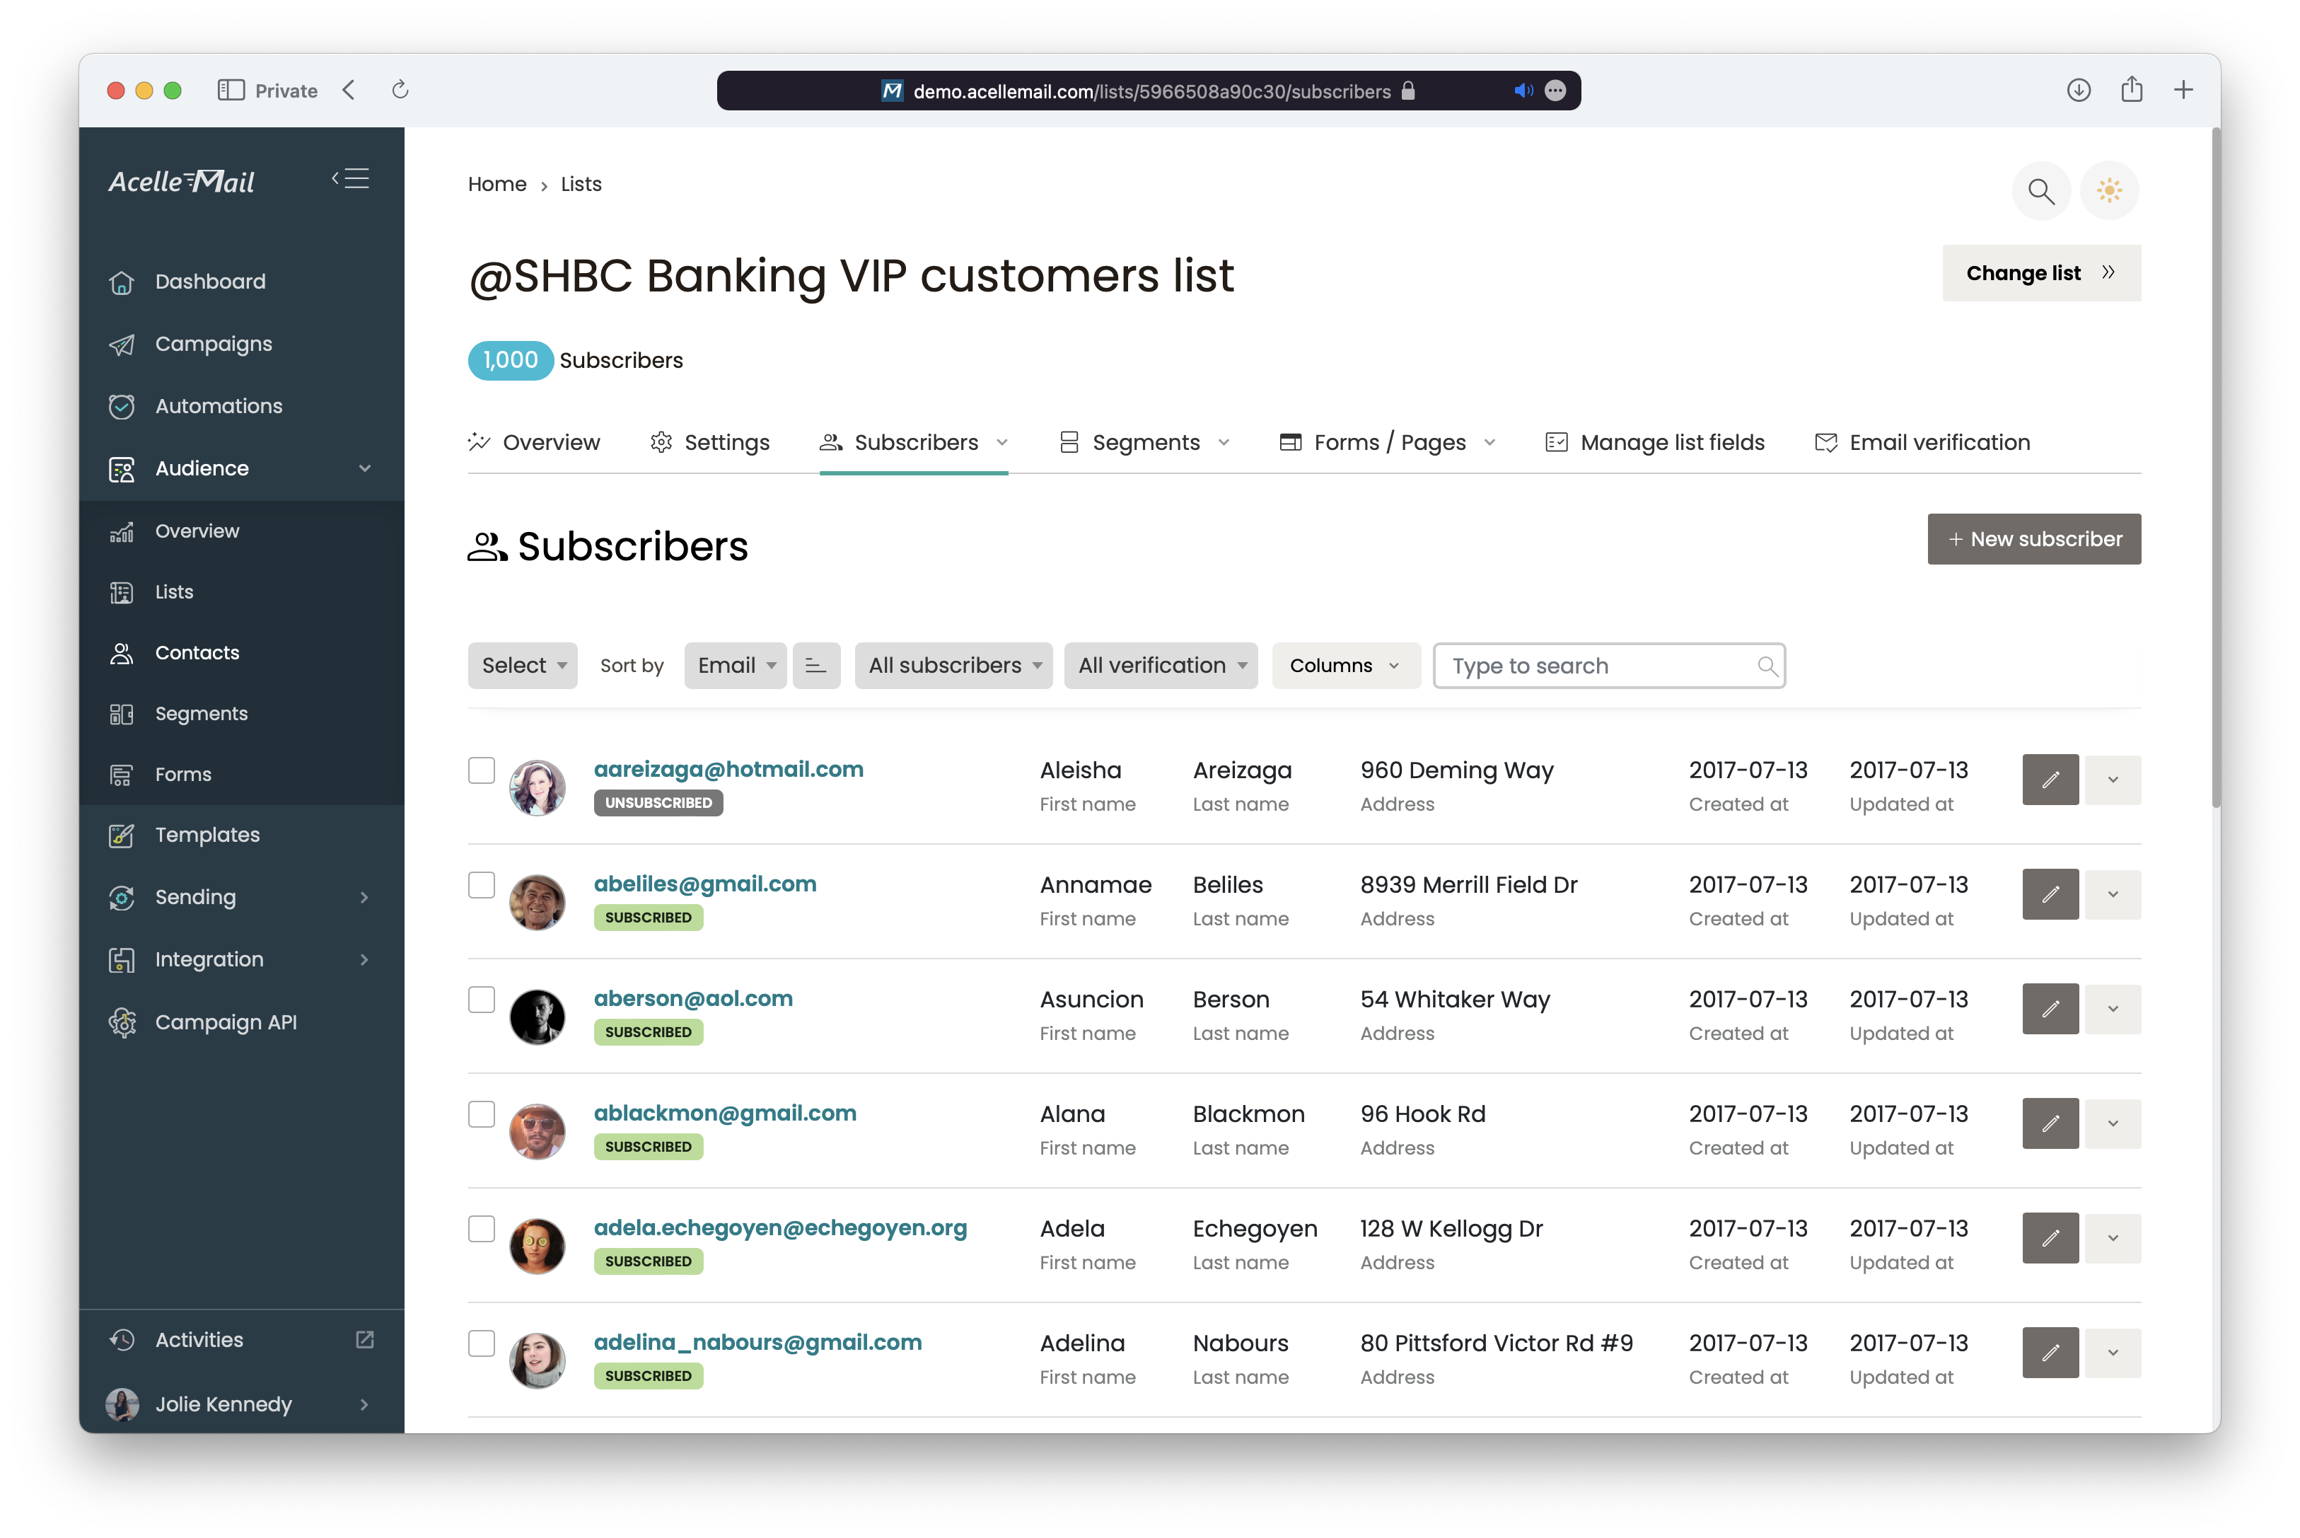
Task: Collapse the sidebar using the menu-fold icon
Action: 351,180
